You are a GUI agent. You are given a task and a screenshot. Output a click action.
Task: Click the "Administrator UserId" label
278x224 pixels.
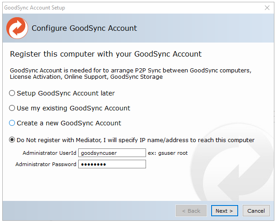tap(50, 153)
